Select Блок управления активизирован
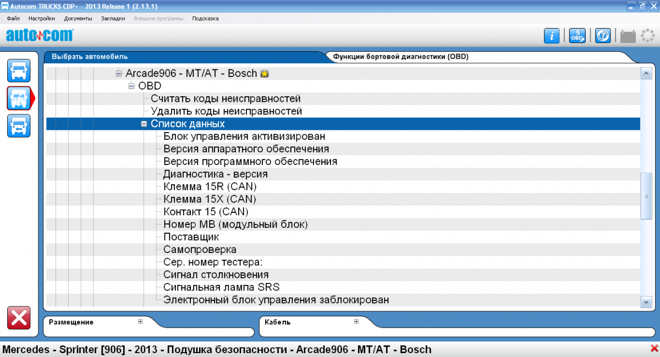 (244, 136)
